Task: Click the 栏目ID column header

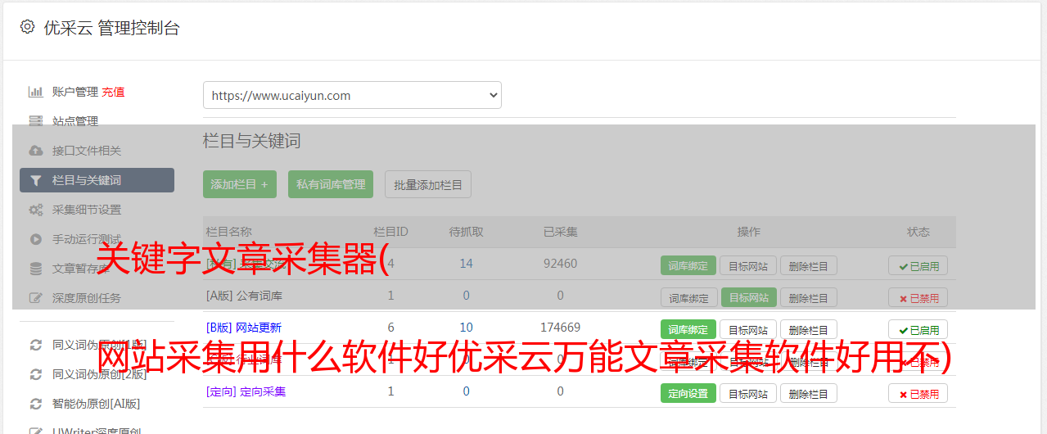Action: (391, 232)
